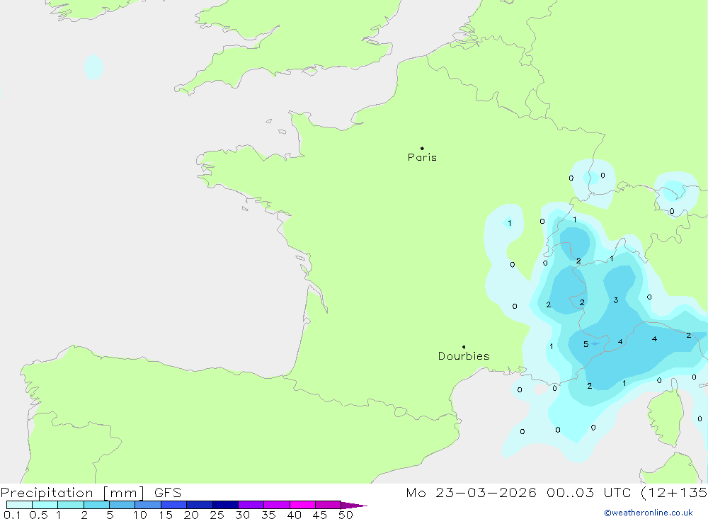Click the 20 mm dark blue legend swatch
708x519 pixels.
pos(199,505)
